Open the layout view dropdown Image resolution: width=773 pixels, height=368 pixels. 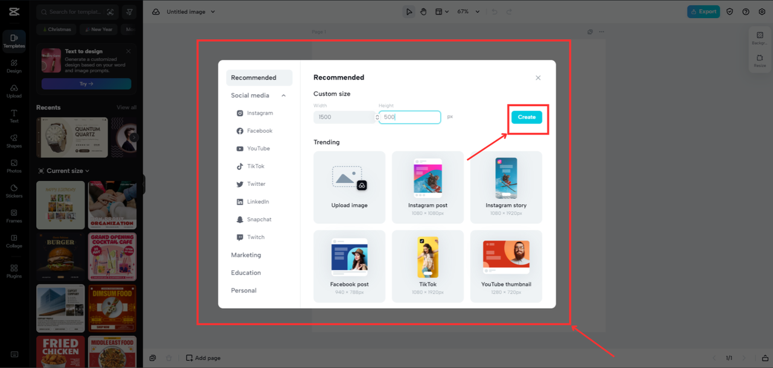click(442, 11)
